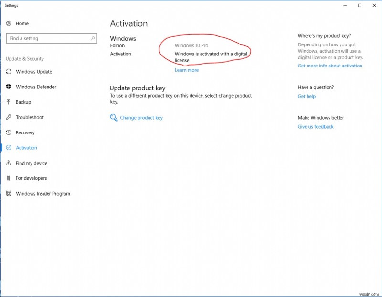
Task: Click the Find my device icon
Action: pyautogui.click(x=9, y=163)
